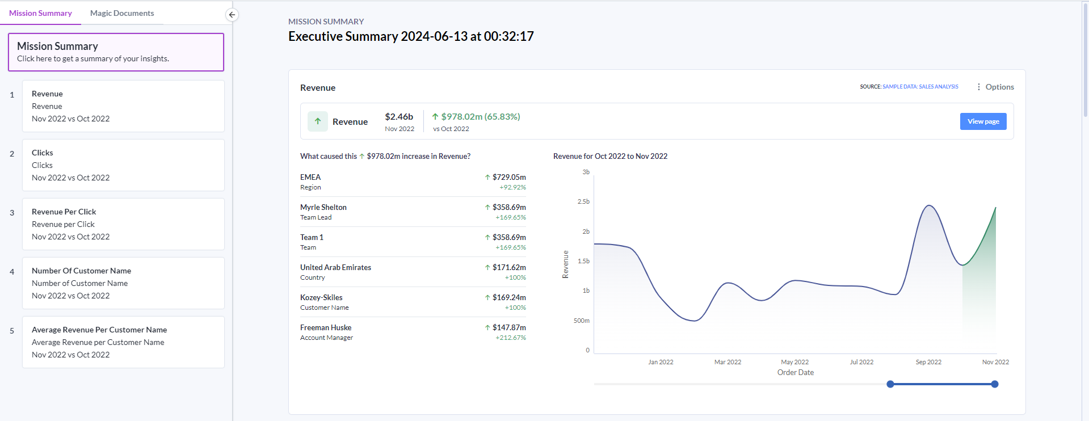This screenshot has width=1089, height=421.
Task: Open the Sample Data: Sales Analysis source link
Action: [x=920, y=87]
